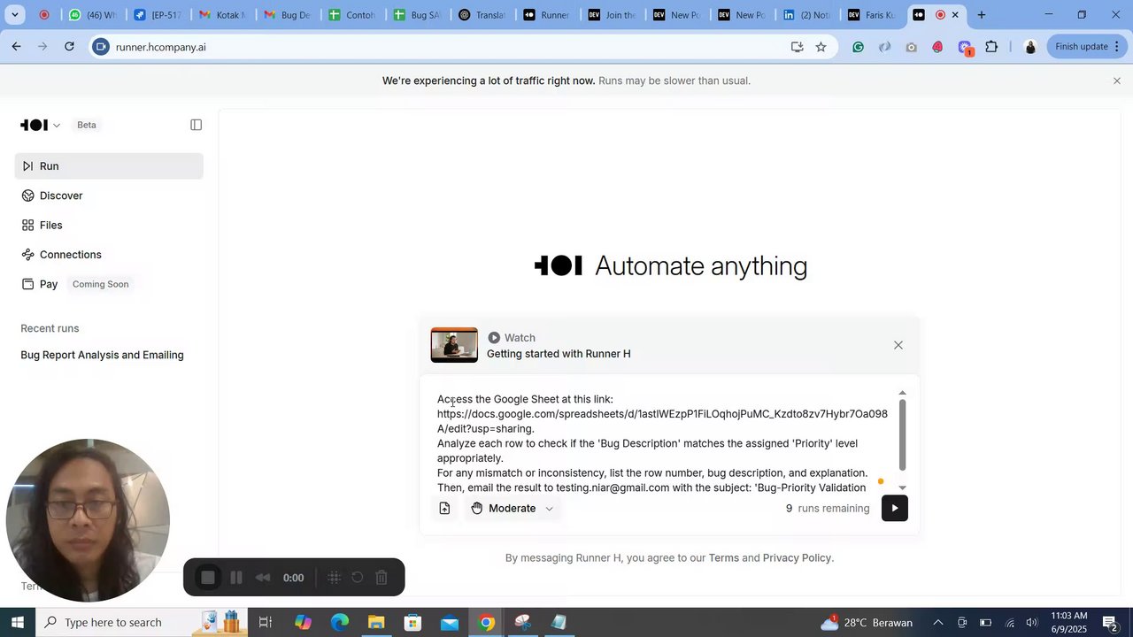1133x637 pixels.
Task: Start the run with the play button
Action: (894, 508)
